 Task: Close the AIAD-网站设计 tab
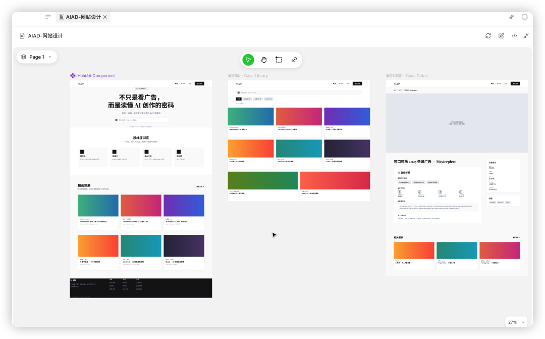pyautogui.click(x=105, y=17)
